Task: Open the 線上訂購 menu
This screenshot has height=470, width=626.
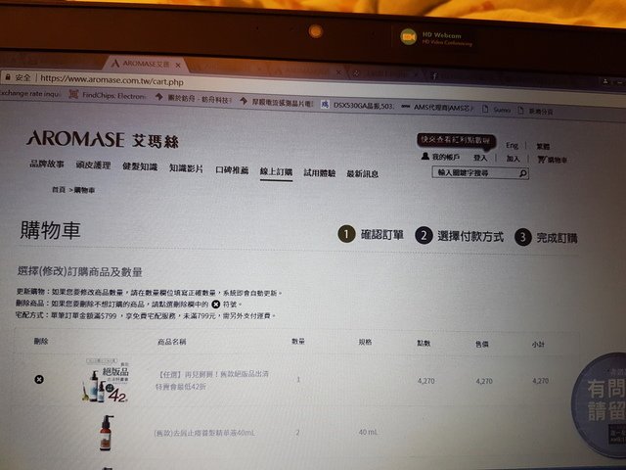Action: (276, 172)
